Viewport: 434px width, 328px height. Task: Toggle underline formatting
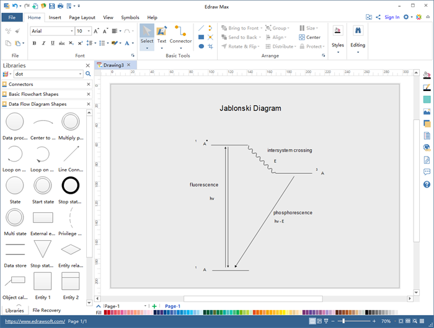click(x=53, y=43)
